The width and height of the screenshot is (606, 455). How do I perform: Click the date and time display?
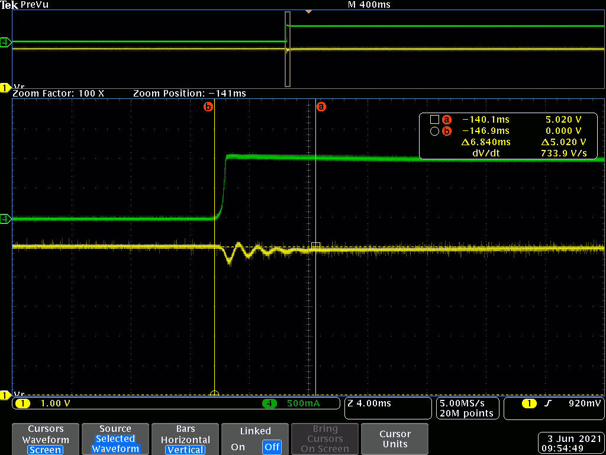coord(572,444)
